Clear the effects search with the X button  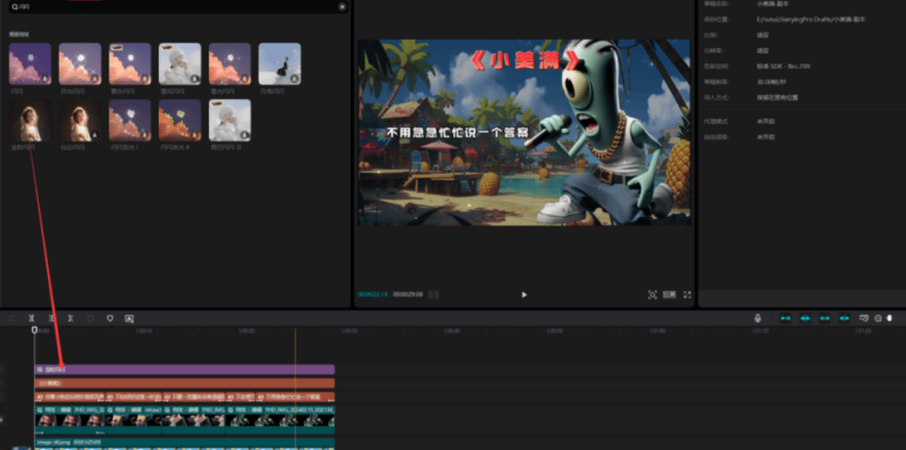pyautogui.click(x=342, y=6)
